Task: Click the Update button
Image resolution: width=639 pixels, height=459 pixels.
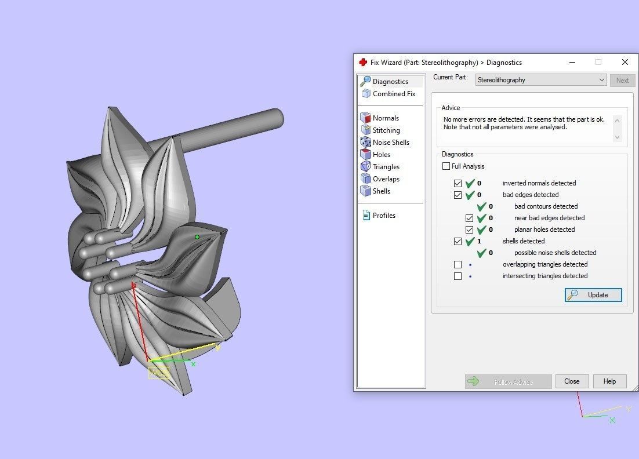Action: click(593, 295)
